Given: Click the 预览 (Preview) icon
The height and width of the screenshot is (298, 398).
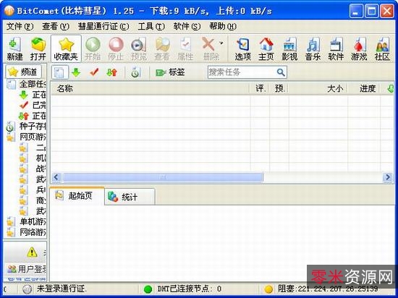Looking at the screenshot, I should tap(139, 48).
